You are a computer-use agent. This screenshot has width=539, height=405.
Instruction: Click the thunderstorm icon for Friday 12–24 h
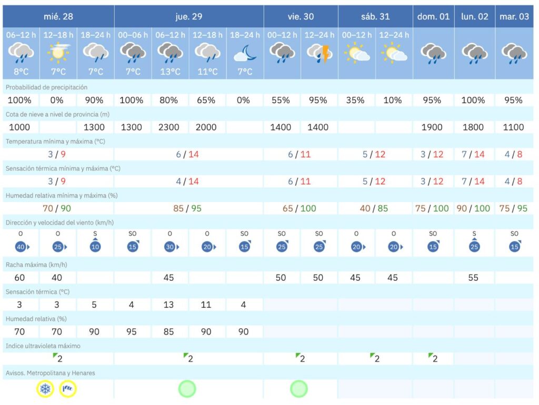pos(319,53)
